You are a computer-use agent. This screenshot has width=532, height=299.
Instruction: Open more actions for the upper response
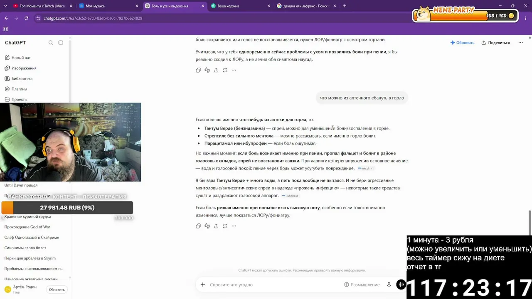(x=234, y=70)
